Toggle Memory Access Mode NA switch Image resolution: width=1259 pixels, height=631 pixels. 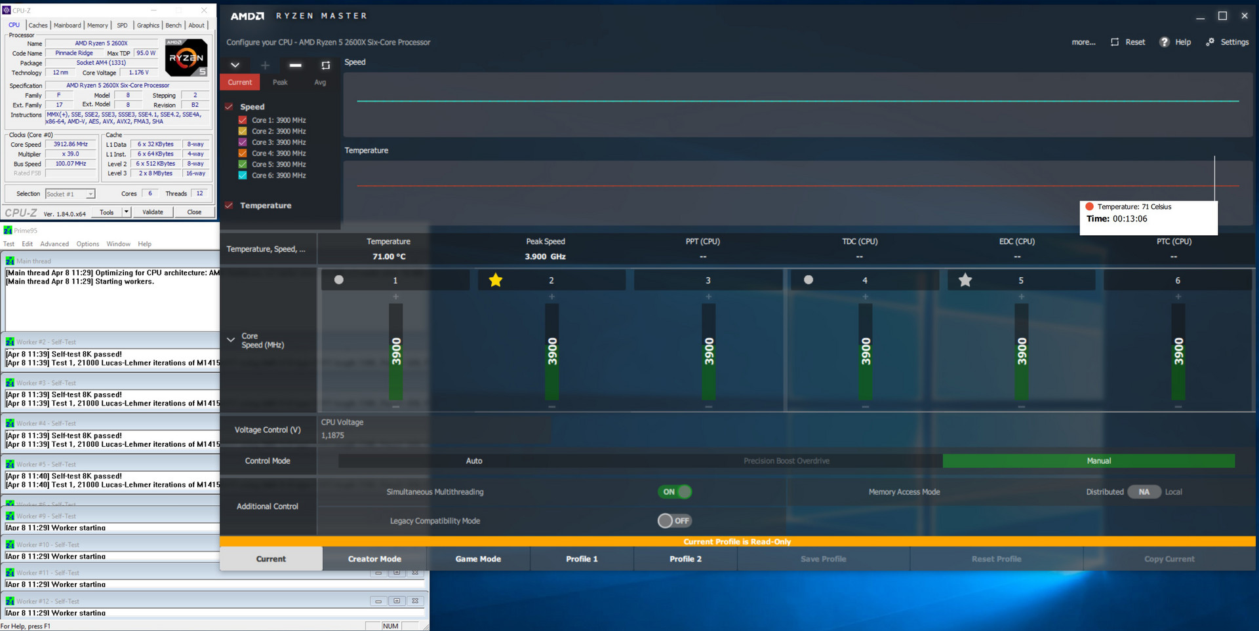pyautogui.click(x=1144, y=492)
